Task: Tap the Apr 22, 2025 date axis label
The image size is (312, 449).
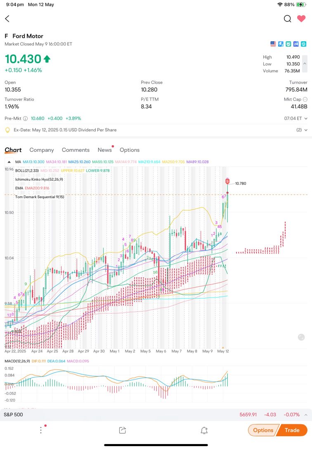Action: pos(15,351)
